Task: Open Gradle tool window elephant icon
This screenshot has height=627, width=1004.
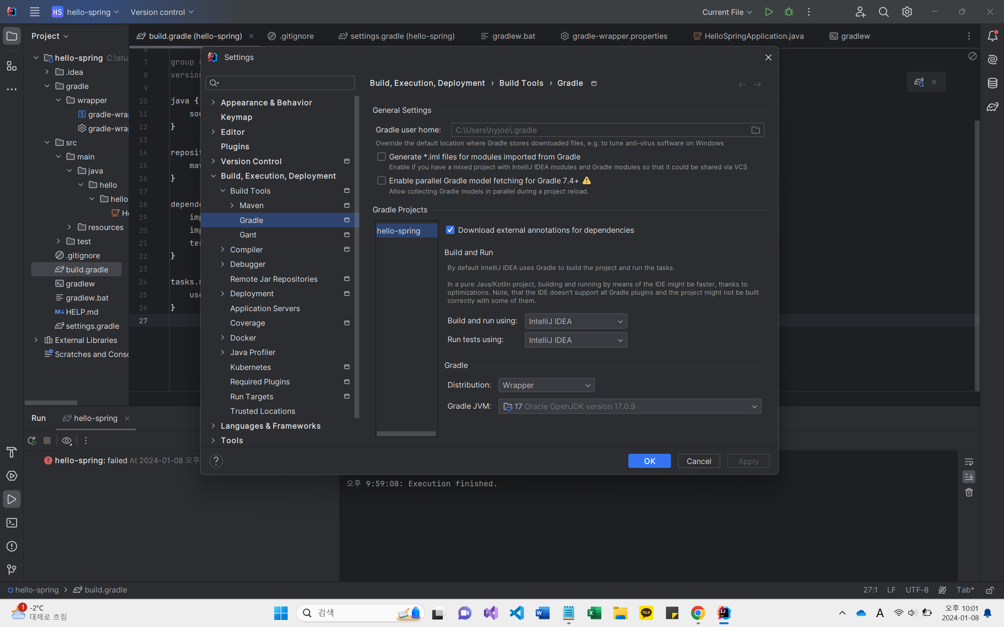Action: [x=992, y=107]
